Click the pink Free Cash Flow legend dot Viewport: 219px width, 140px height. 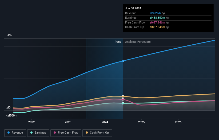pos(55,133)
